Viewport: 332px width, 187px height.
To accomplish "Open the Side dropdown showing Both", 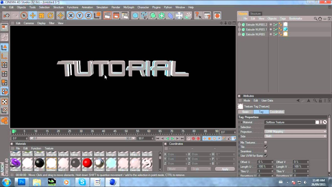I will tap(295, 136).
